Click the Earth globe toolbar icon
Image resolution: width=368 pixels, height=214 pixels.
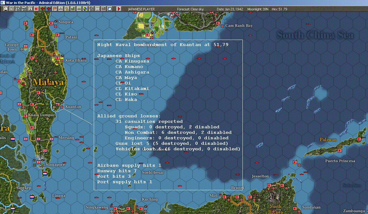[x=85, y=9]
